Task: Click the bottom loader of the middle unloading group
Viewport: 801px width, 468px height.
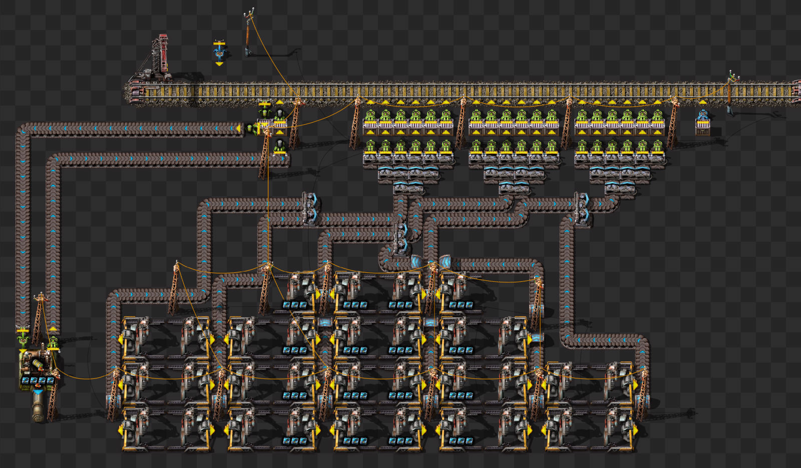Action: pos(514,189)
